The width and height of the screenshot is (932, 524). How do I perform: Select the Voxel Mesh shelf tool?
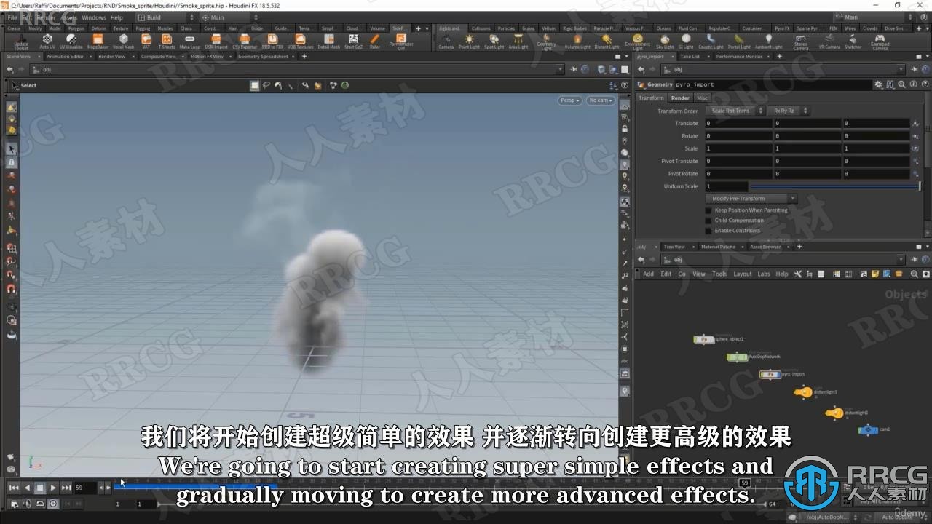tap(123, 41)
